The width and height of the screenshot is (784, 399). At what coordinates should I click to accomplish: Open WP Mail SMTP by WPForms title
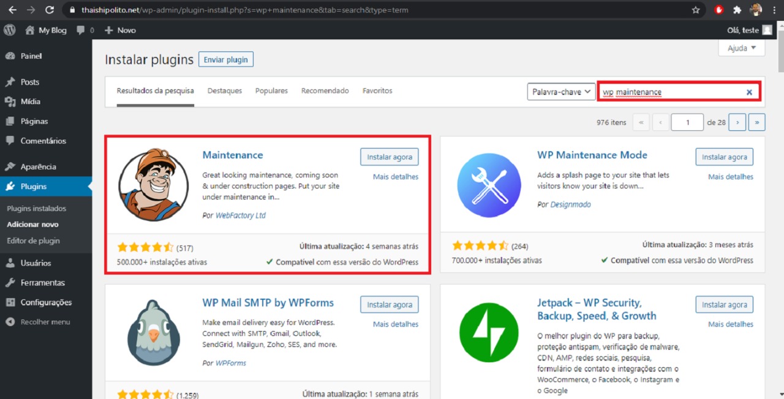[x=268, y=303]
